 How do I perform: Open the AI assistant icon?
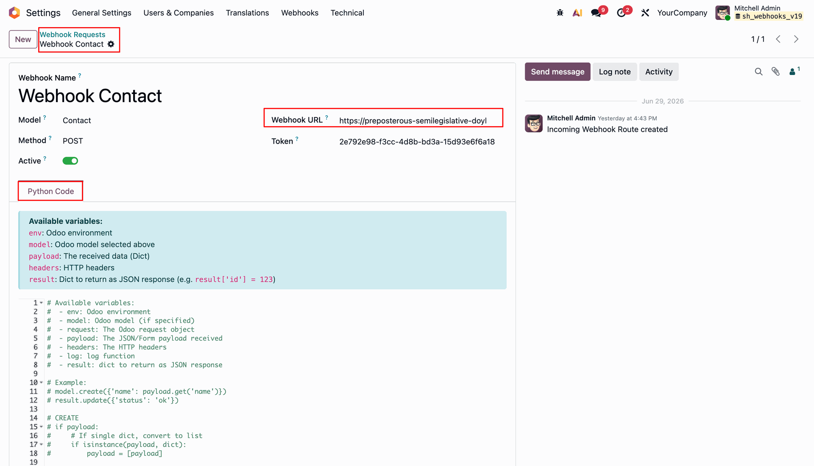pyautogui.click(x=577, y=13)
